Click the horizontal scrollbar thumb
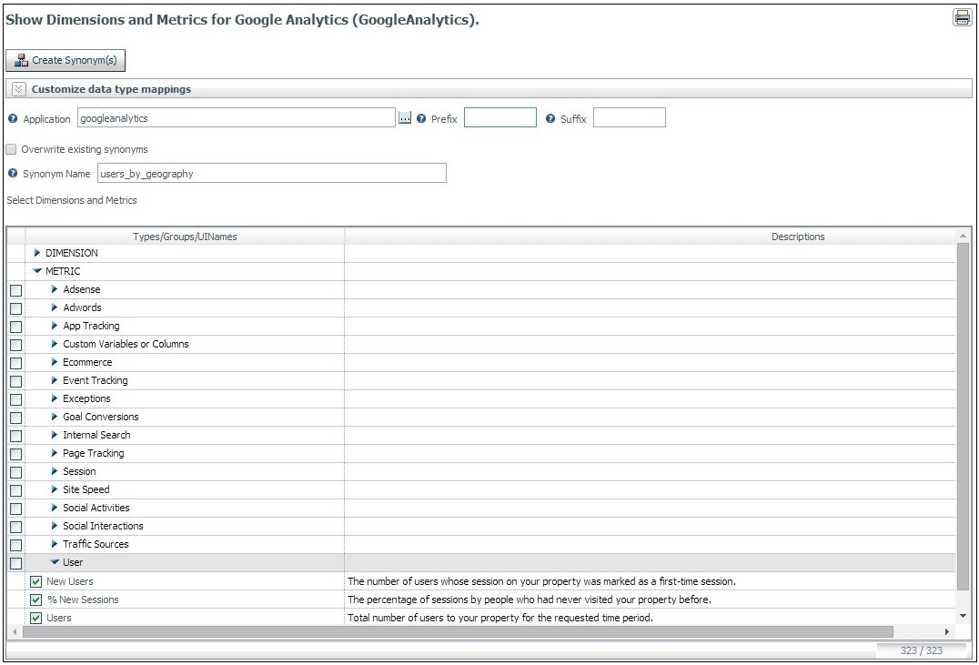 coord(458,632)
